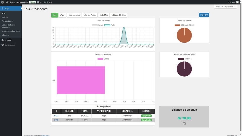
Task: Click the Ir al POS button
Action: (204, 15)
